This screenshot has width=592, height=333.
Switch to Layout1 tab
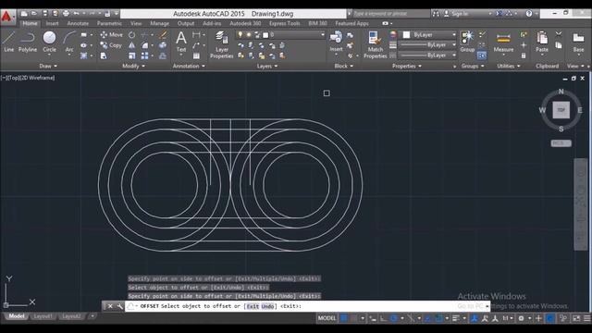[x=43, y=316]
